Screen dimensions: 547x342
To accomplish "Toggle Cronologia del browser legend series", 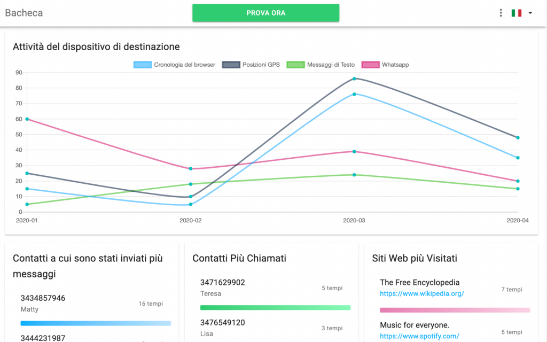I will tap(174, 65).
